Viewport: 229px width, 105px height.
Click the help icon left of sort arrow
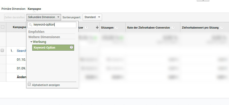coord(86,28)
